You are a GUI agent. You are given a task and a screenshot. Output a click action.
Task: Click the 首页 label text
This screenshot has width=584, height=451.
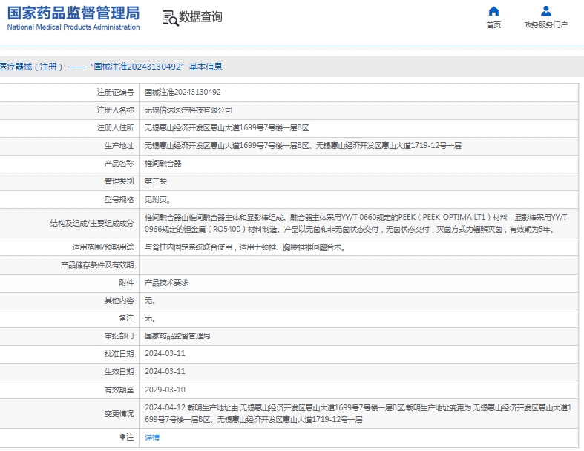tap(493, 25)
